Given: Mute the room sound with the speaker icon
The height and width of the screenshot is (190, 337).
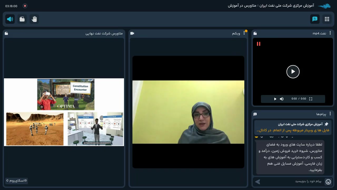Looking at the screenshot, I should (10, 19).
